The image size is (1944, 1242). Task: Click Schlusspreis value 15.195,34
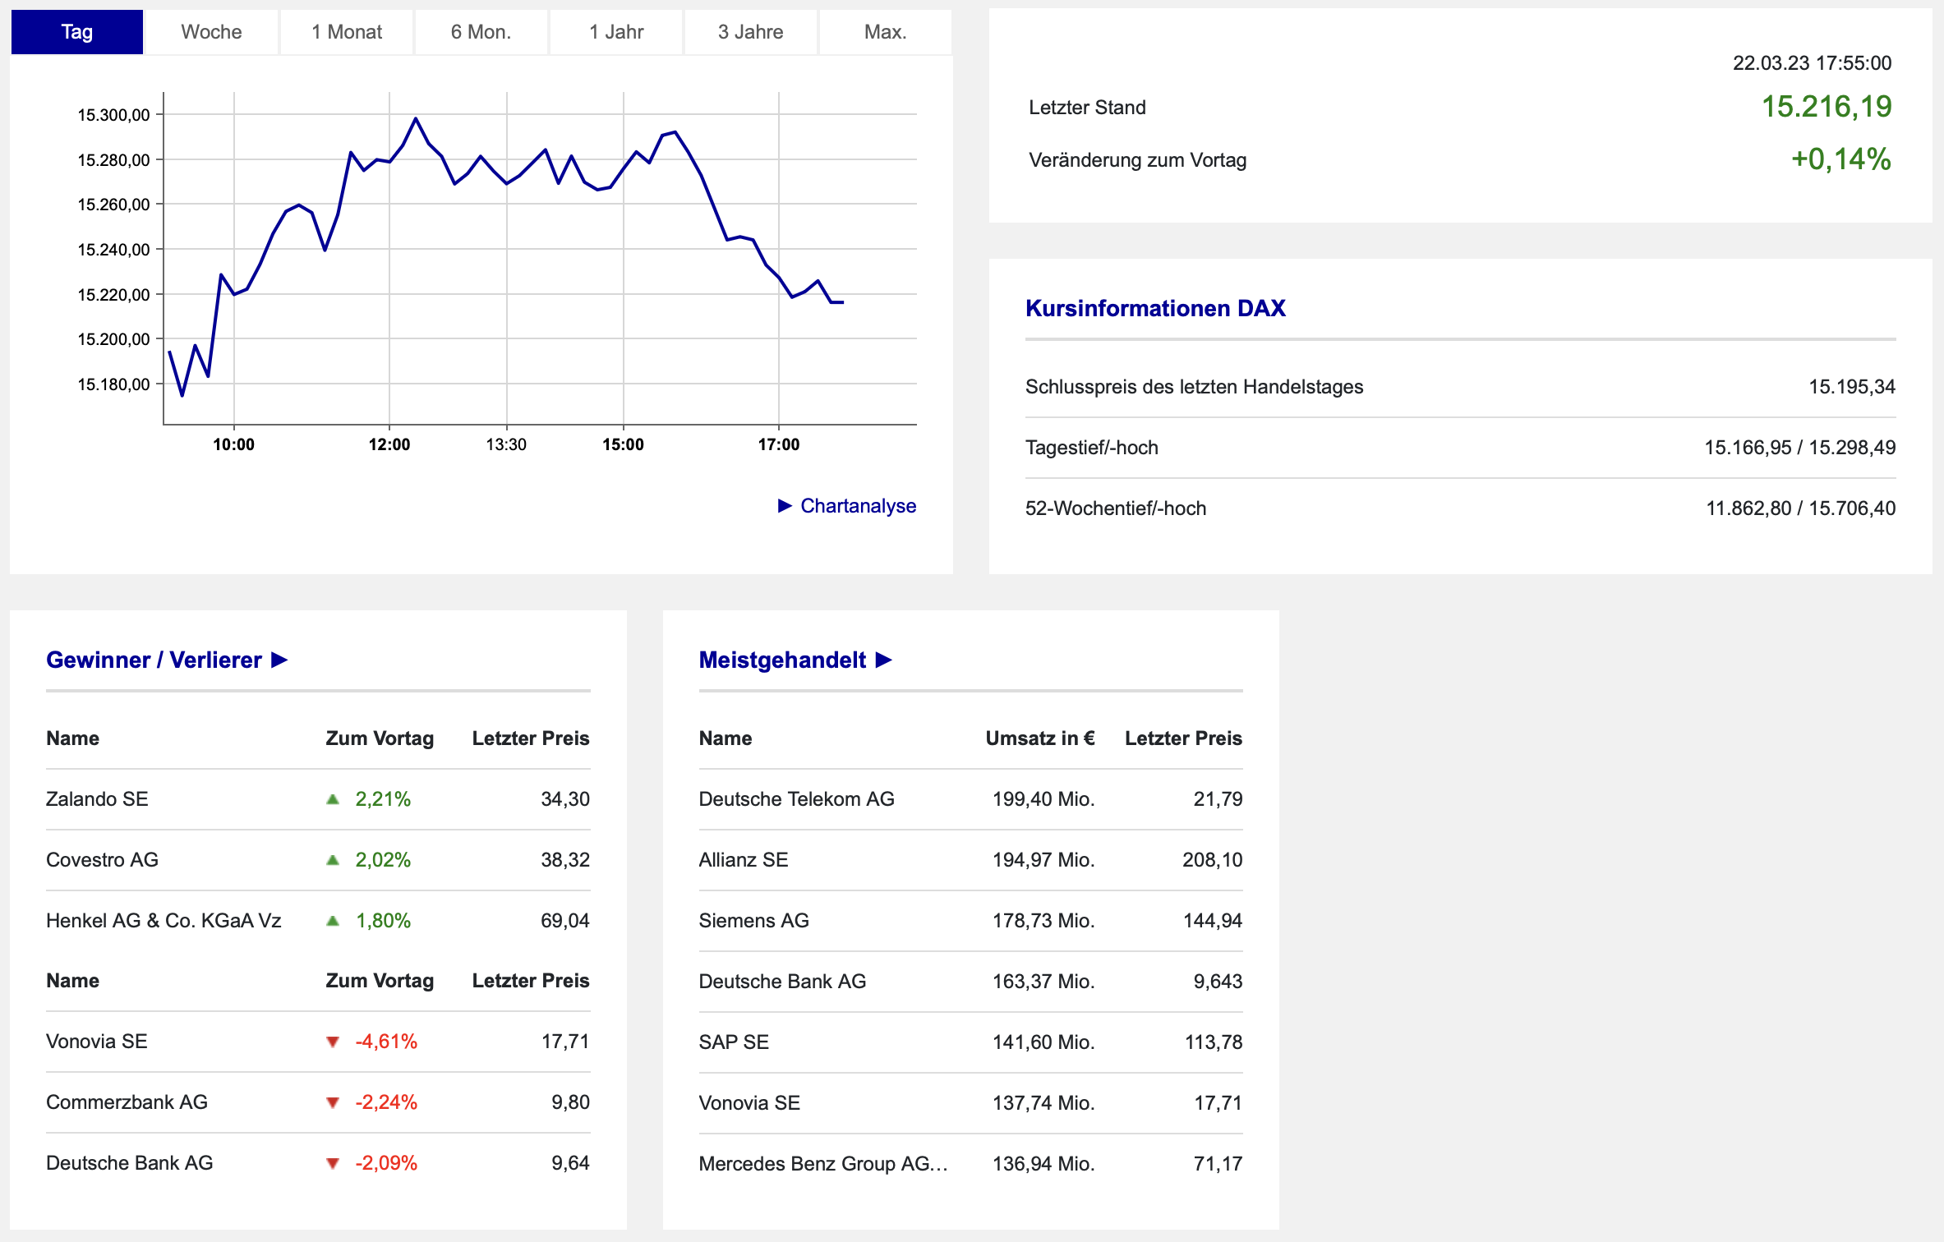pyautogui.click(x=1852, y=387)
